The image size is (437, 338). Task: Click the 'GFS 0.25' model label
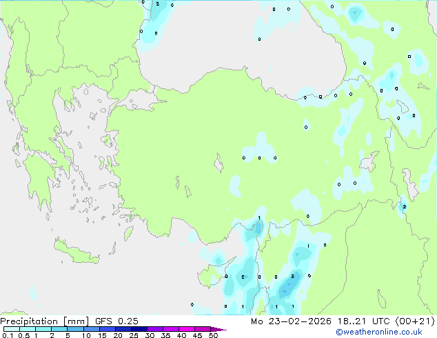point(116,321)
